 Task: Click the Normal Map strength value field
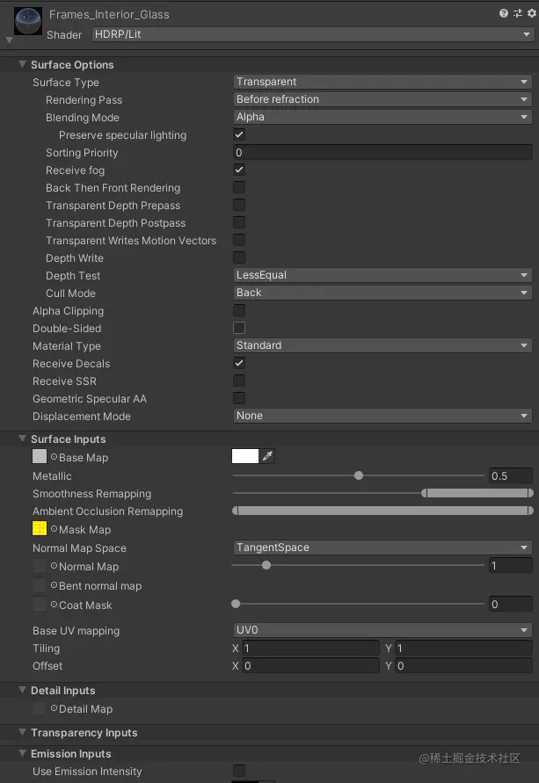coord(511,565)
